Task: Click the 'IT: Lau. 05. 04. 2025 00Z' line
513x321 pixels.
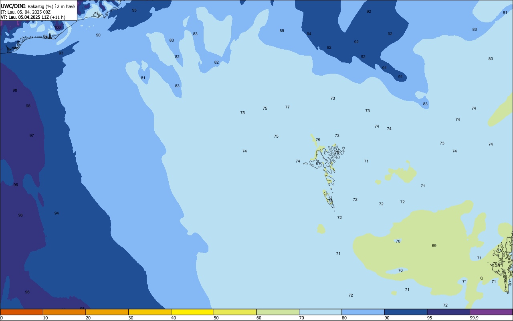Action: [26, 12]
